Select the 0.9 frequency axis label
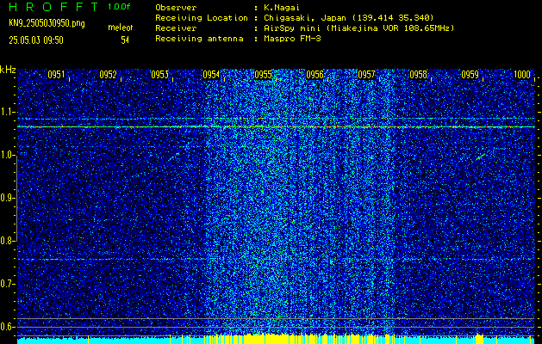This screenshot has height=344, width=542. pyautogui.click(x=8, y=198)
